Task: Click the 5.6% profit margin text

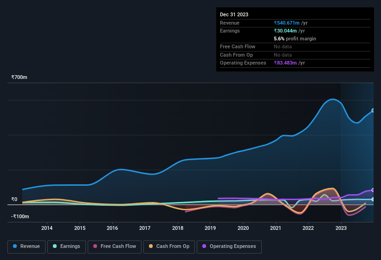Action: click(295, 39)
